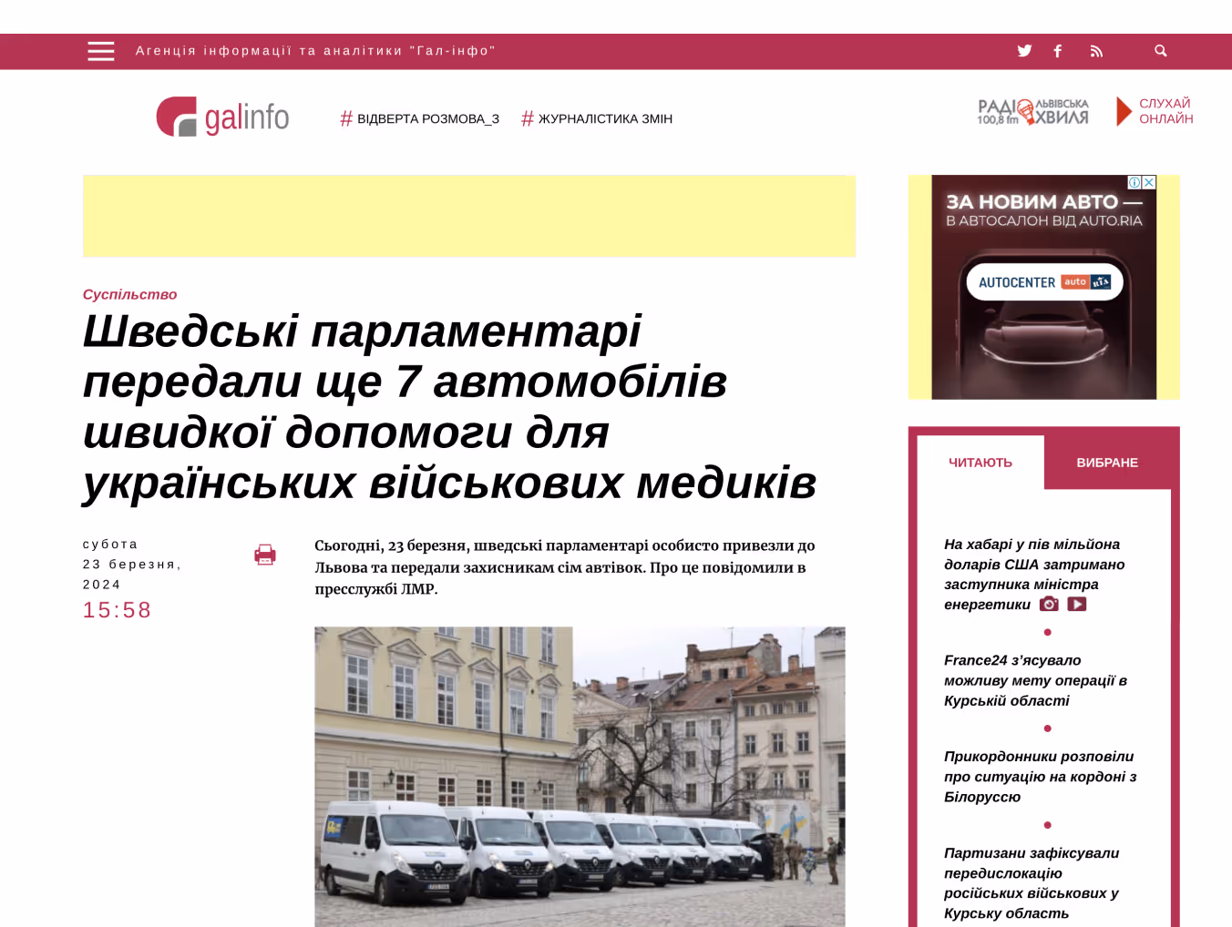Read France24 Курській області article

pyautogui.click(x=1035, y=680)
